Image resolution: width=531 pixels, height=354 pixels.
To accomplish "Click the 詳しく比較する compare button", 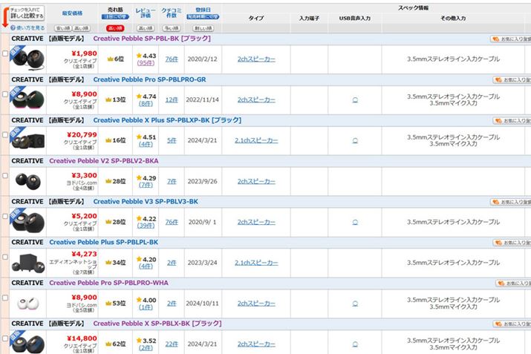I will pyautogui.click(x=25, y=12).
